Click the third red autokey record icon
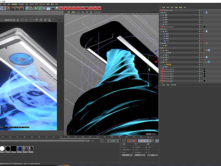The width and height of the screenshot is (221, 166). pos(135,141)
